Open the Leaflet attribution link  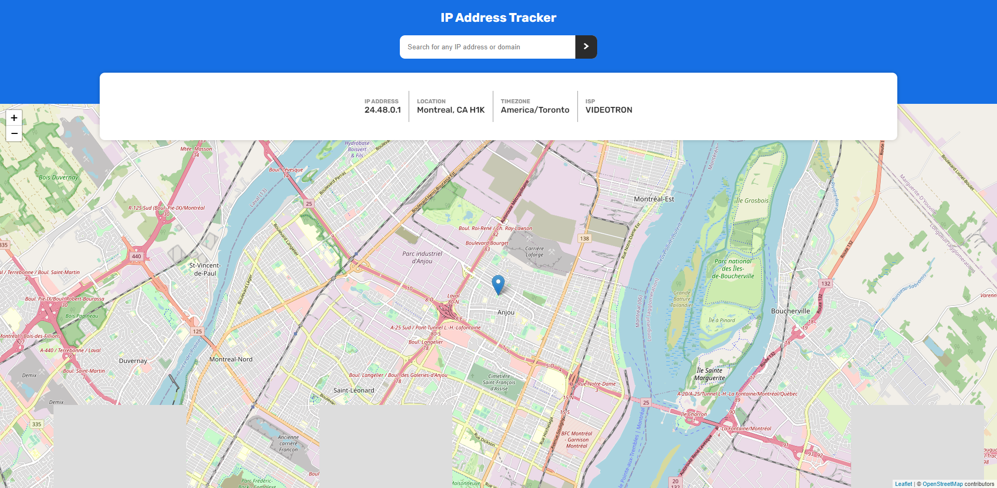[x=903, y=484]
